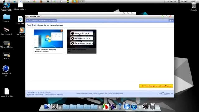Click 'Télécharger des CustoPacks' button
199x112 pixels.
coord(156,86)
